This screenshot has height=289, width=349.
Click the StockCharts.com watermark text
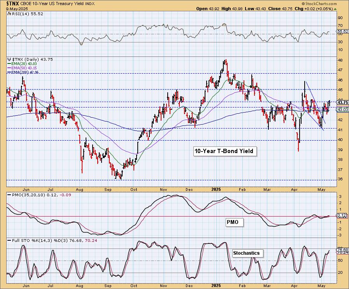[x=319, y=4]
